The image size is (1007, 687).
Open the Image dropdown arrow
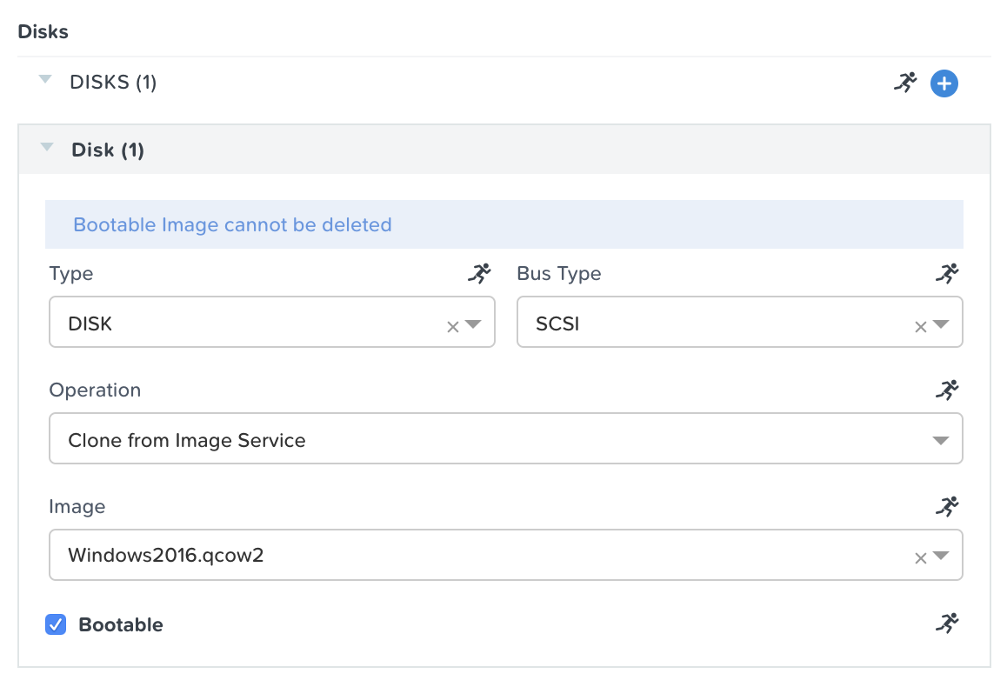click(941, 556)
